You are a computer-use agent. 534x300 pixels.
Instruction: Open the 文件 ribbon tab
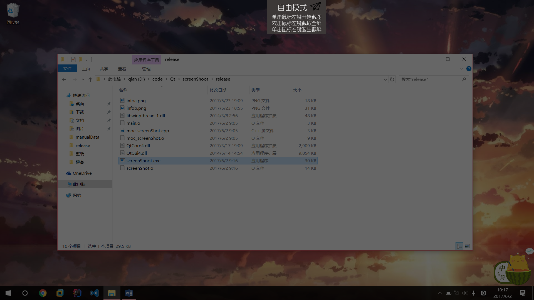pyautogui.click(x=67, y=69)
